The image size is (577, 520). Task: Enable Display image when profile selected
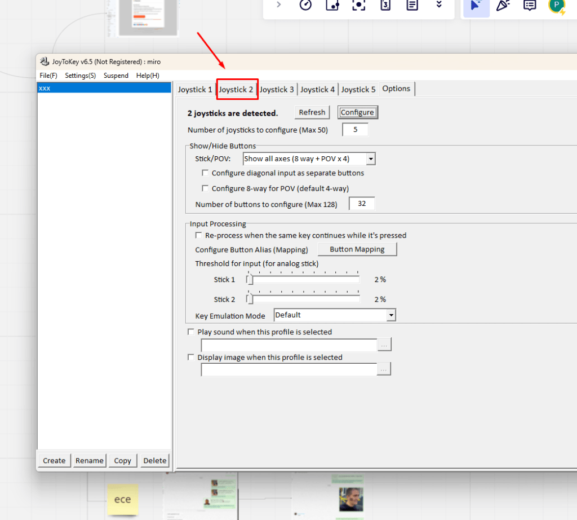191,357
